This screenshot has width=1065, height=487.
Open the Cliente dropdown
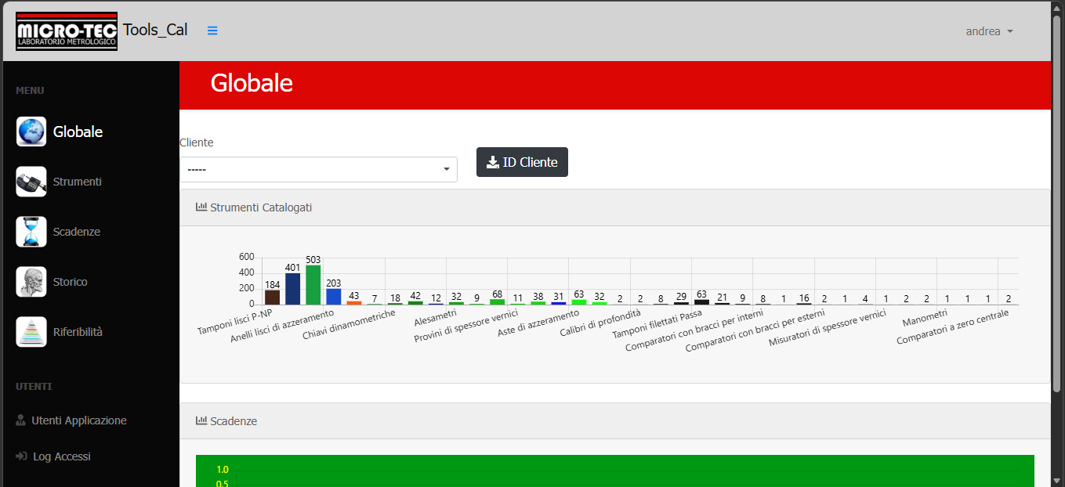pos(318,169)
